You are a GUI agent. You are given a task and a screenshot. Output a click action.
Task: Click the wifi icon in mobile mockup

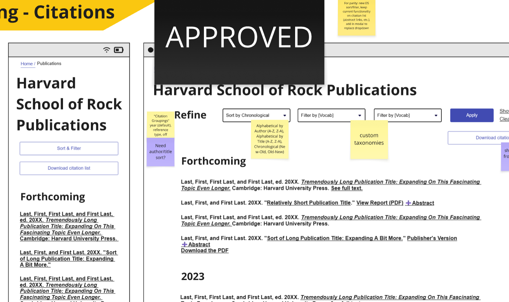[106, 50]
